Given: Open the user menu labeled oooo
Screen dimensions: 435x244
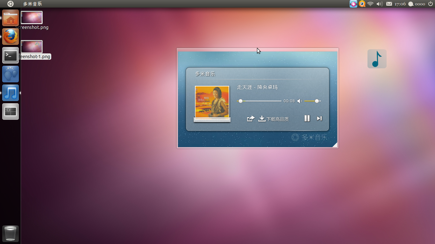Looking at the screenshot, I should pos(417,4).
